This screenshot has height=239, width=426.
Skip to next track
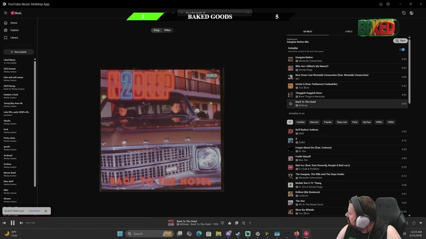21,223
